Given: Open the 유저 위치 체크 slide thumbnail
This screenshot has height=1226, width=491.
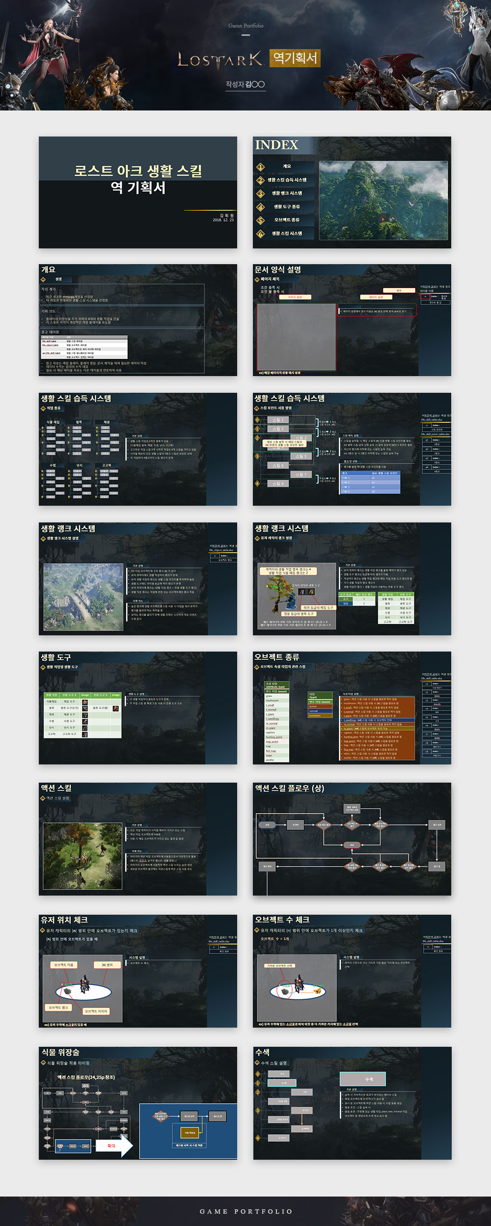Looking at the screenshot, I should [x=138, y=971].
